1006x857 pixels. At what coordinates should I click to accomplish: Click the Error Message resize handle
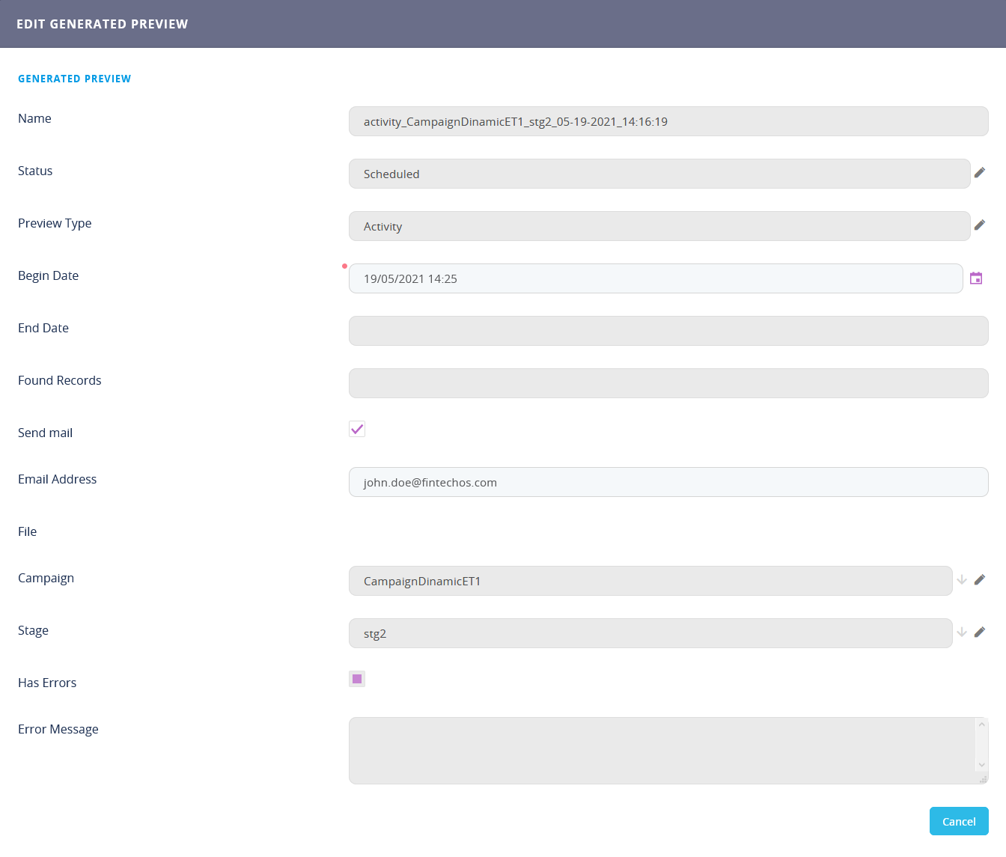point(984,779)
